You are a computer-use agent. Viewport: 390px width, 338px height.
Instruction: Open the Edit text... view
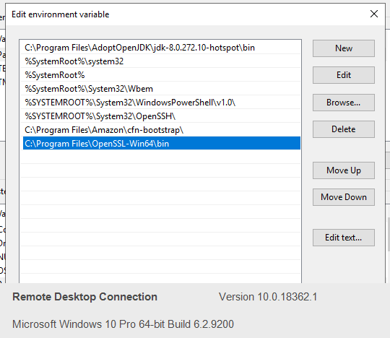coord(344,238)
